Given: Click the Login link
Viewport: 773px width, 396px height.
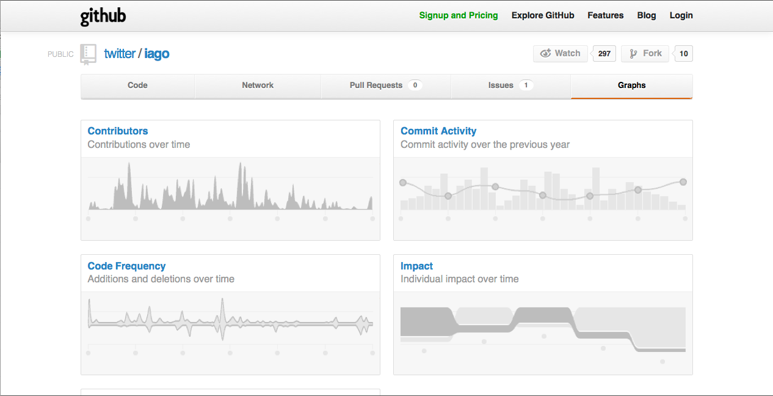Looking at the screenshot, I should pyautogui.click(x=681, y=15).
